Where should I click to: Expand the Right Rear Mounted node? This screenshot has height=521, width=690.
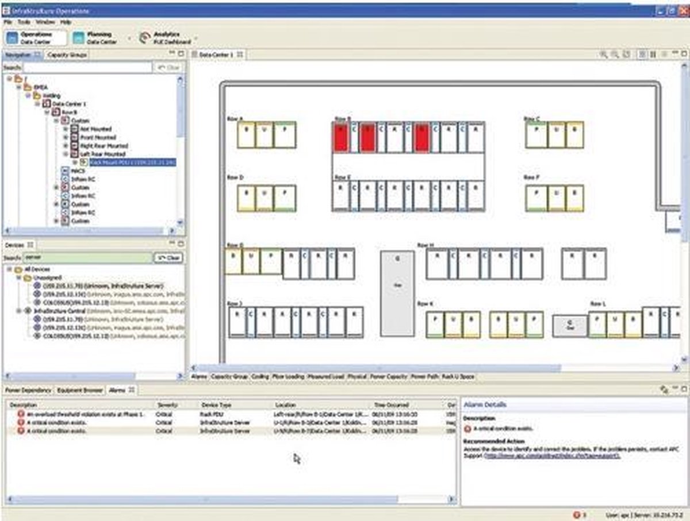click(66, 146)
